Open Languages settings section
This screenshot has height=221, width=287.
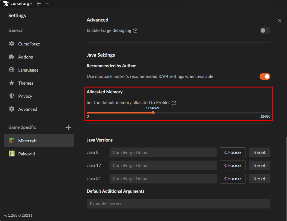(39, 70)
